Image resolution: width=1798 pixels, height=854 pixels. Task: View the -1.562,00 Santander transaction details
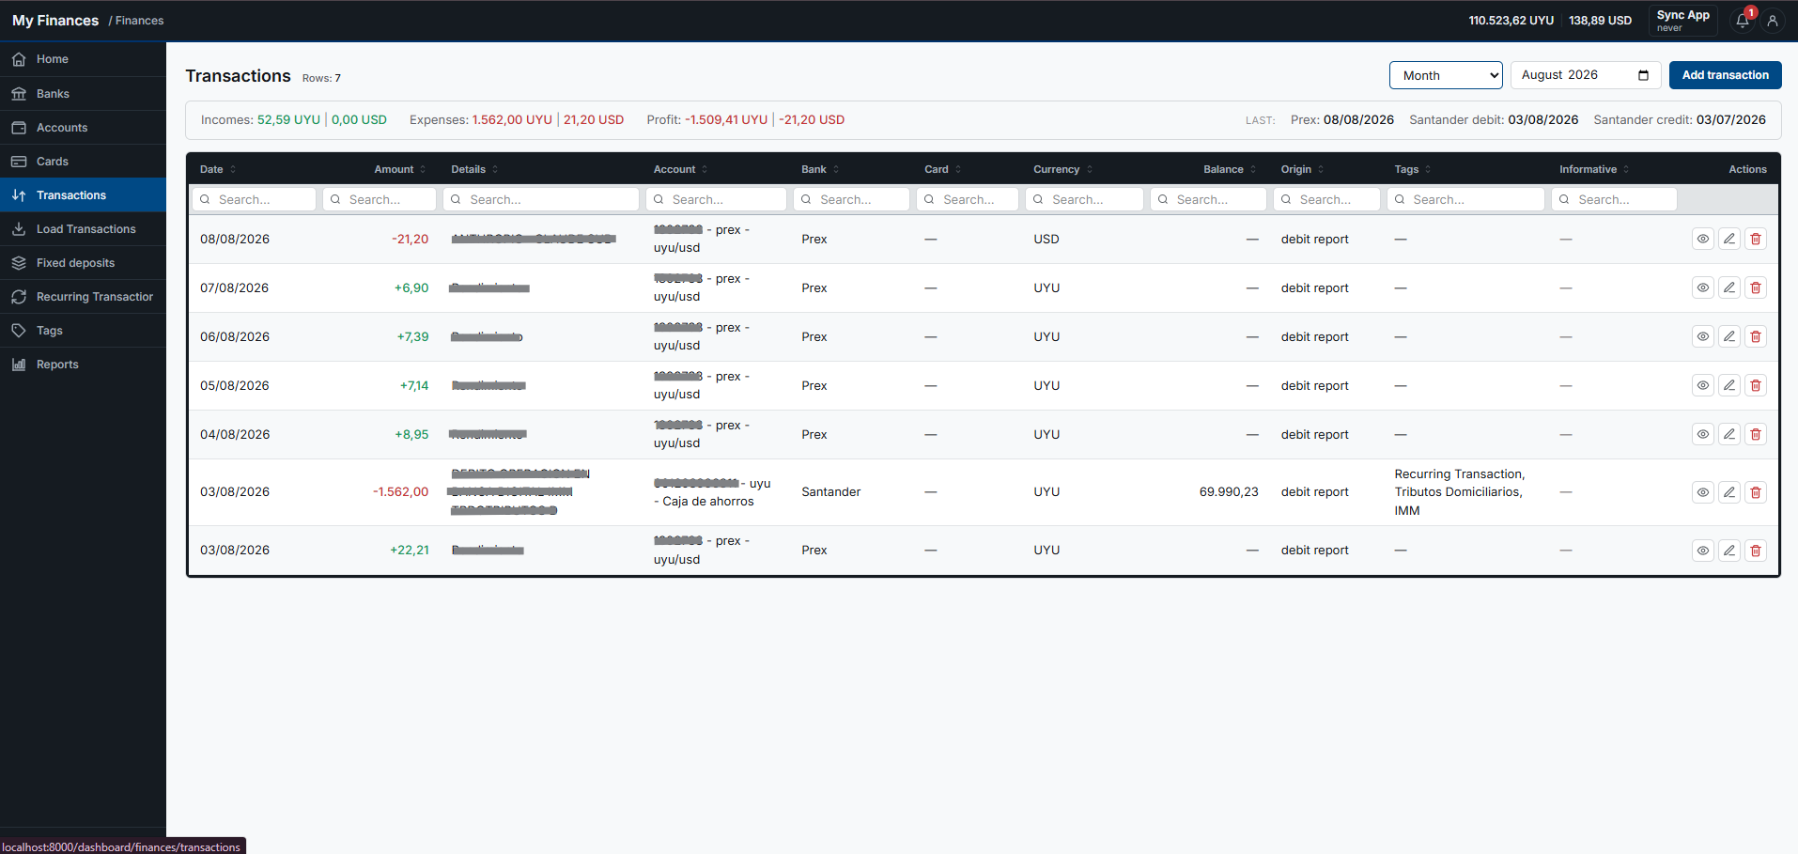[x=1703, y=492]
